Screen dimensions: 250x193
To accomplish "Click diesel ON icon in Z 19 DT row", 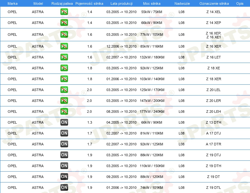I will 64,176.
